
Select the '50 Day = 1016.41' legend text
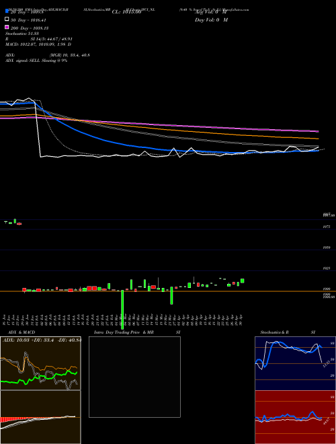(x=28, y=20)
